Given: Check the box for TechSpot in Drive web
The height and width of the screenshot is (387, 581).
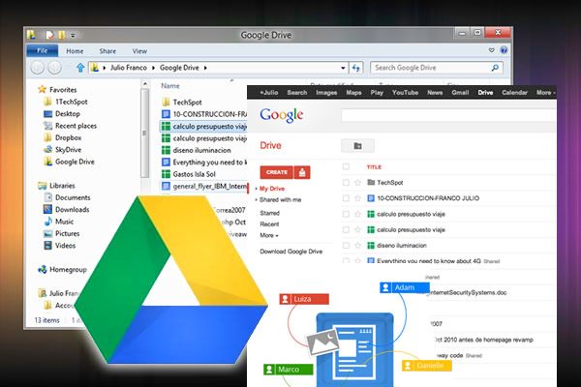Looking at the screenshot, I should coord(346,183).
